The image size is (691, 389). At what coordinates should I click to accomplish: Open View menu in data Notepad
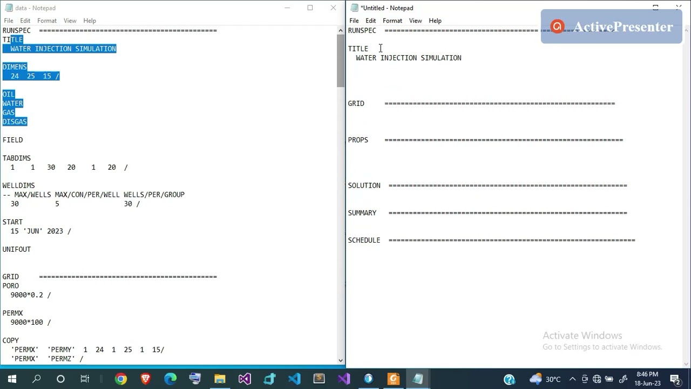70,21
